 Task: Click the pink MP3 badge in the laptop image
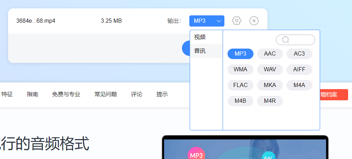[x=196, y=153]
